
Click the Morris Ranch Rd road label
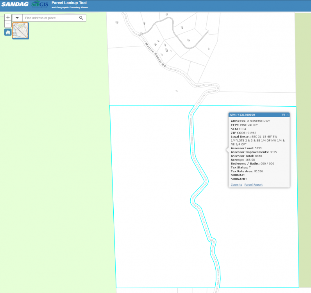click(x=155, y=55)
